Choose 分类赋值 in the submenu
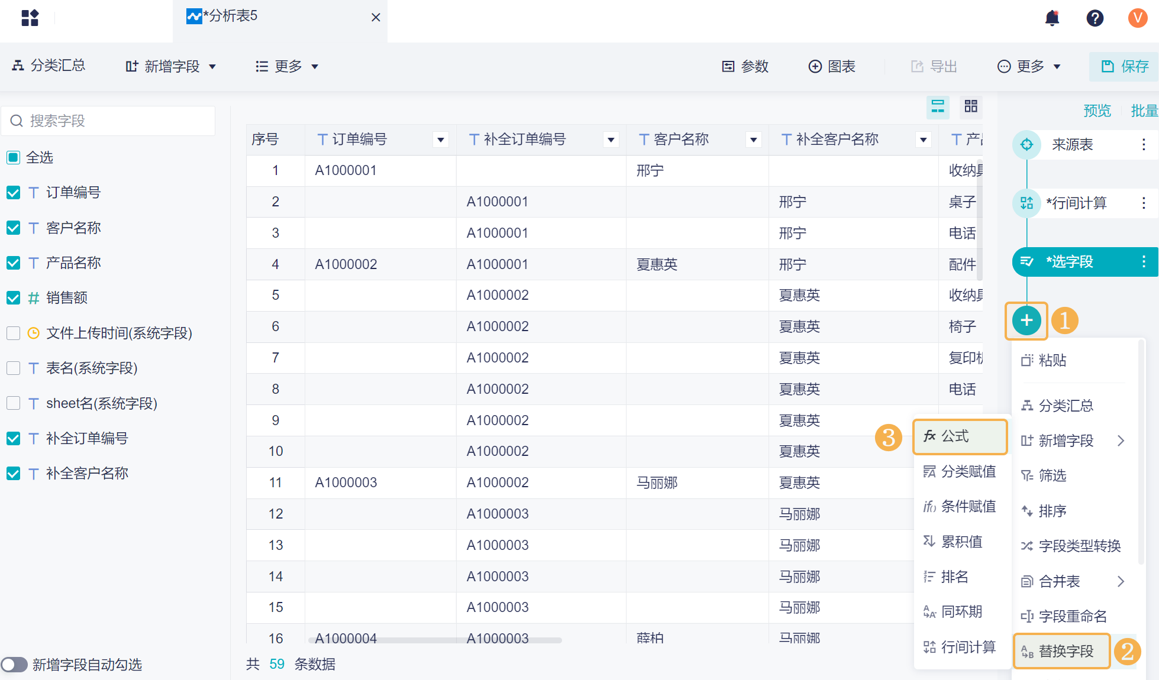1159x680 pixels. [960, 471]
